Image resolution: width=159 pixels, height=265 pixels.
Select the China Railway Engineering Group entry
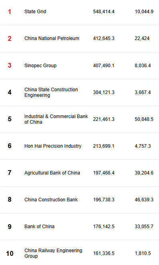pos(53,253)
